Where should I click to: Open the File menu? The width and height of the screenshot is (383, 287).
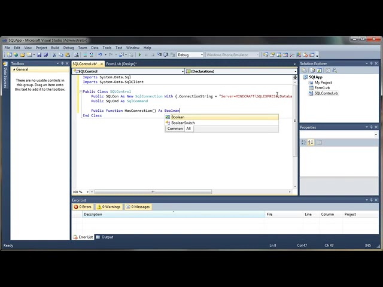7,48
